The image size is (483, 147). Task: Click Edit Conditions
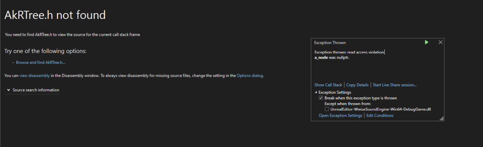380,115
